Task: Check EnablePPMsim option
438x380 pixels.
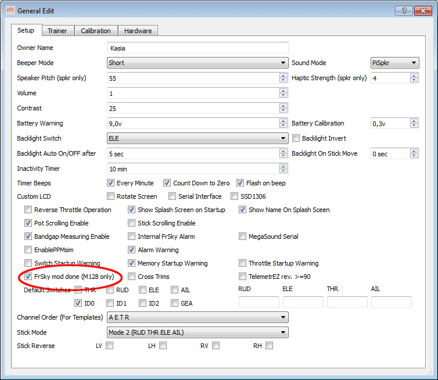Action: click(28, 249)
